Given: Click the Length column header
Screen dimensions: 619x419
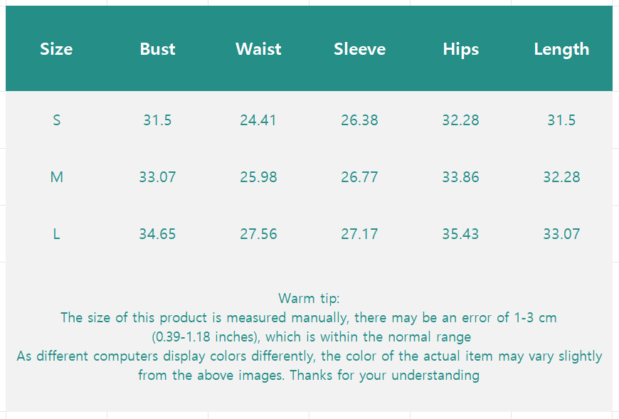Looking at the screenshot, I should click(561, 49).
